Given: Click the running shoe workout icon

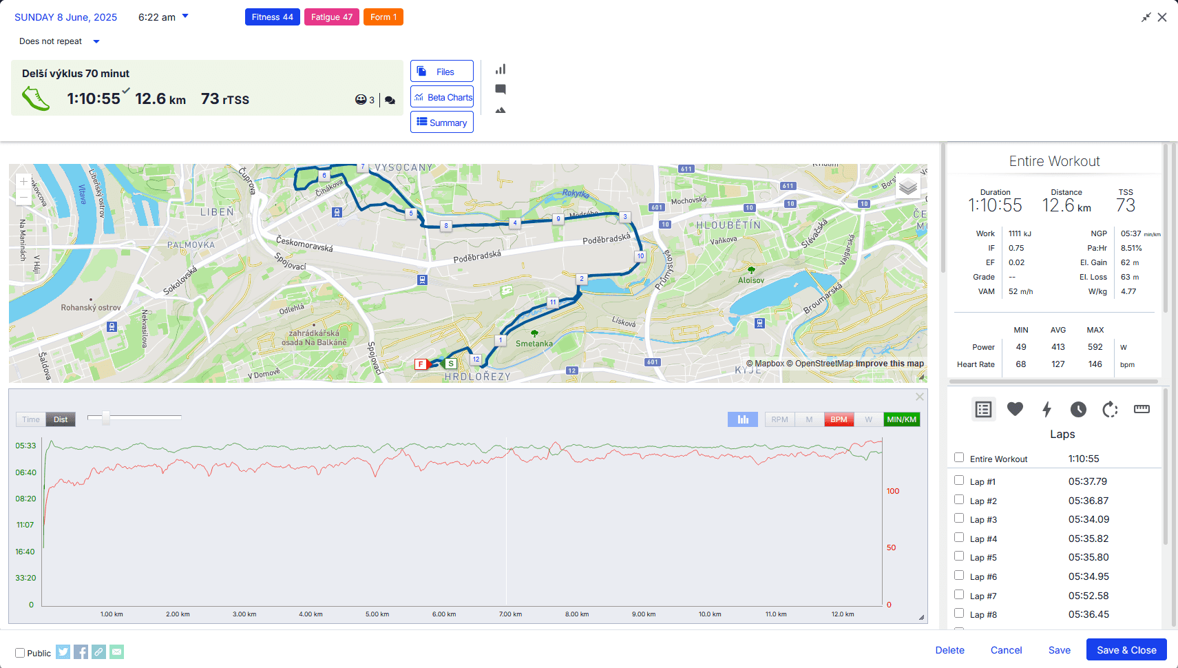Looking at the screenshot, I should point(36,98).
